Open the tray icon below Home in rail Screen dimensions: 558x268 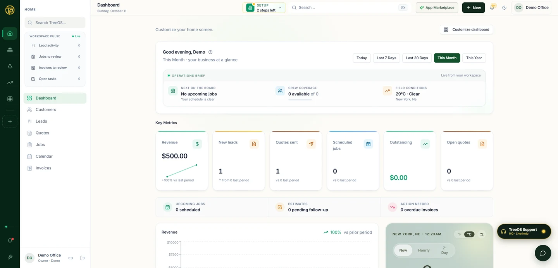click(10, 50)
